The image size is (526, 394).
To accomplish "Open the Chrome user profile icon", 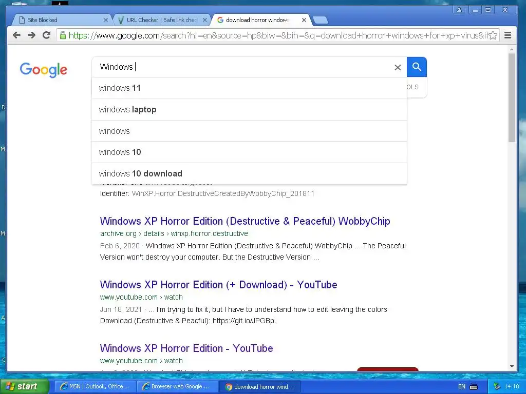I will pyautogui.click(x=459, y=10).
